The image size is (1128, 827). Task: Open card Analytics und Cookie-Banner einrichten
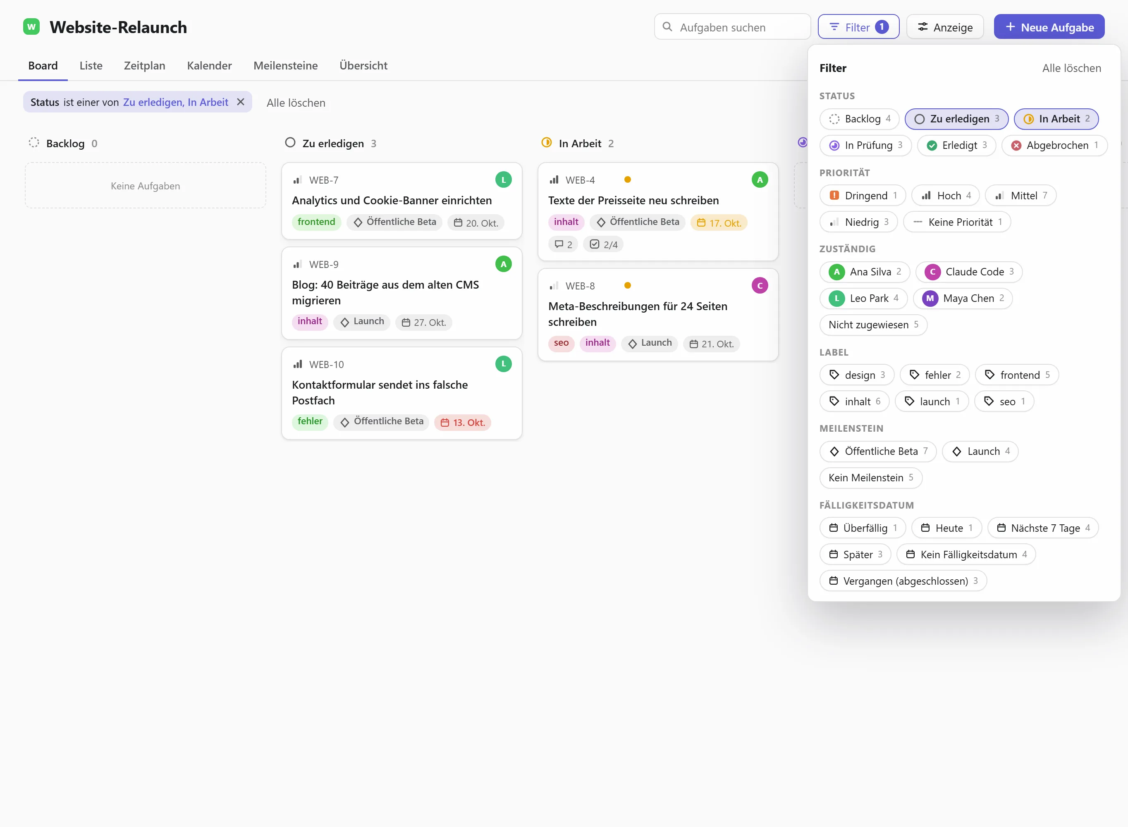coord(402,201)
